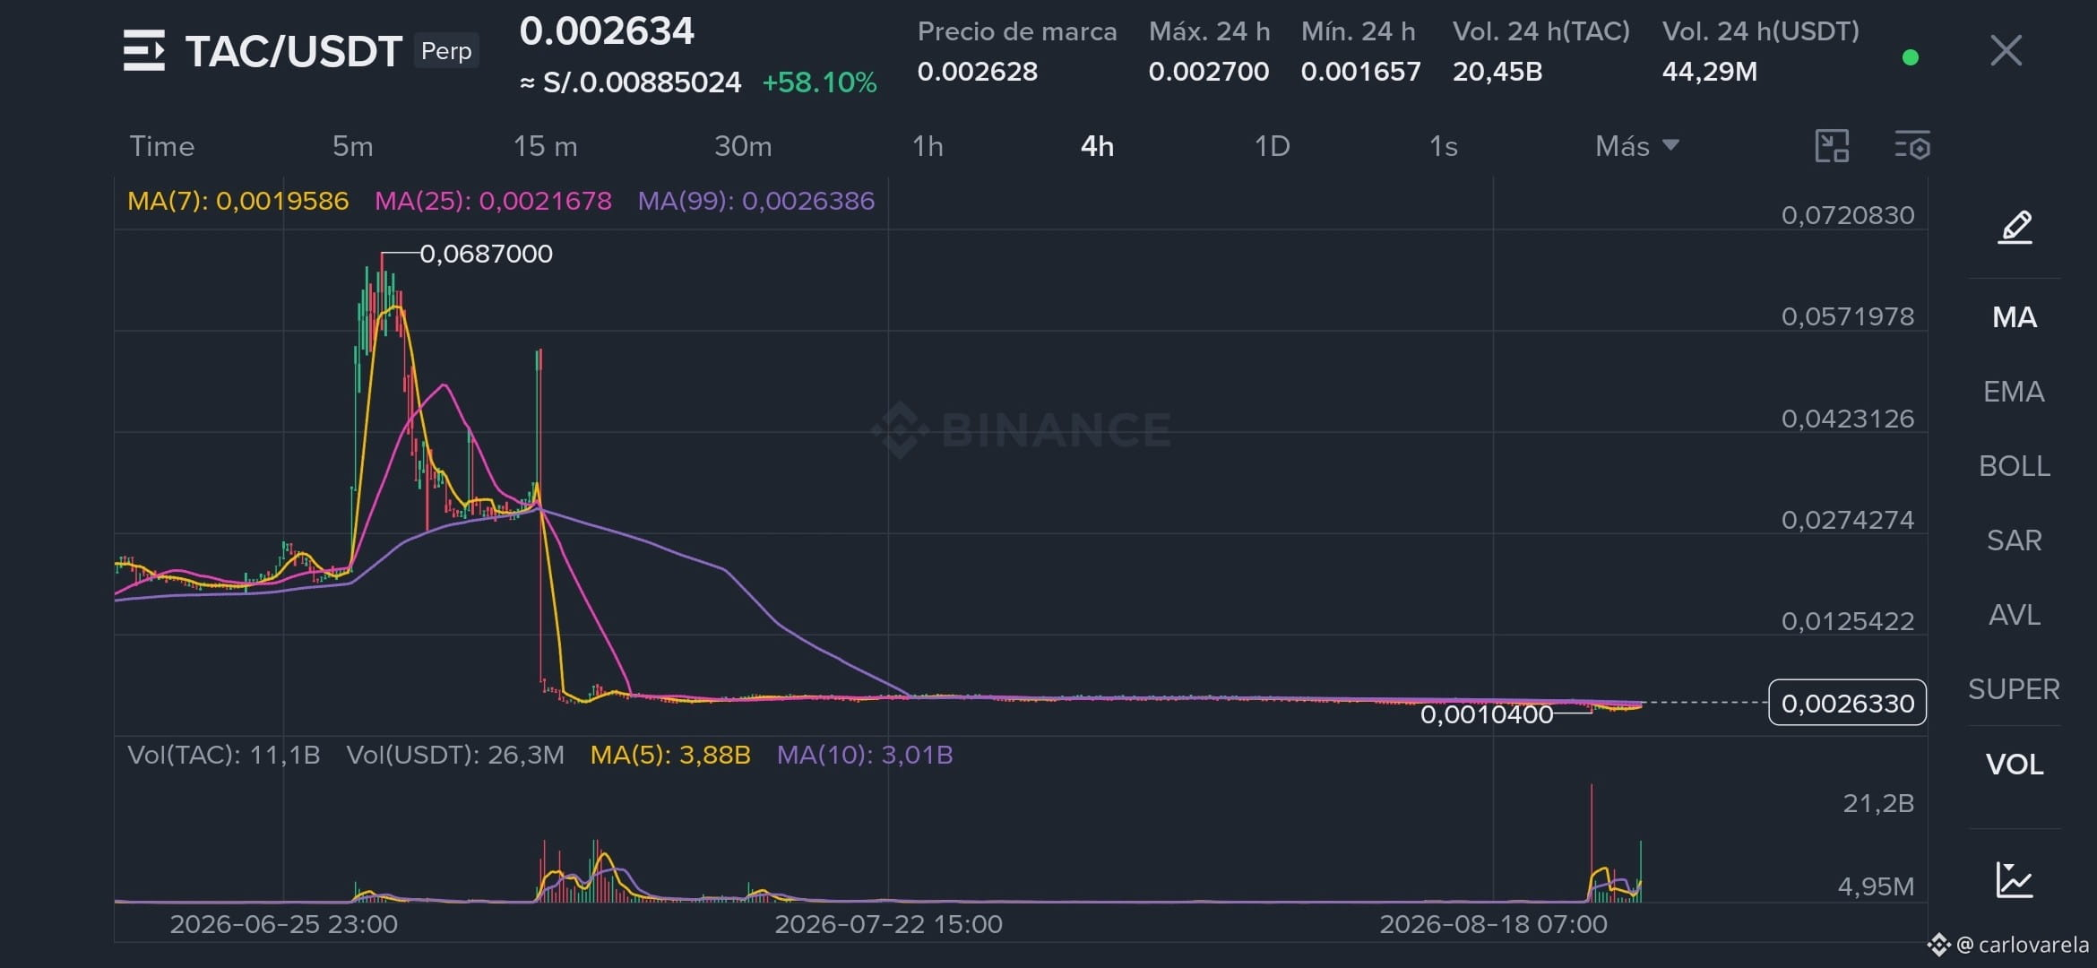Image resolution: width=2097 pixels, height=968 pixels.
Task: Select the drawing pencil tool
Action: 2015,227
